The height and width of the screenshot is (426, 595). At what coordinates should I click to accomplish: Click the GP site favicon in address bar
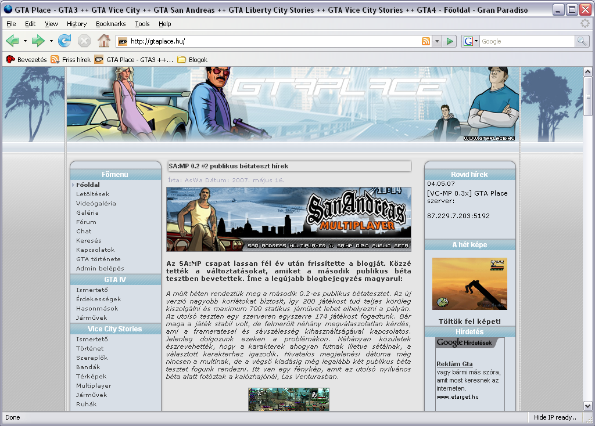click(123, 41)
